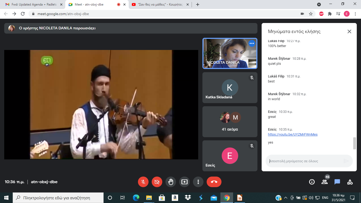
Task: Toggle the chat panel icon
Action: coord(337,182)
